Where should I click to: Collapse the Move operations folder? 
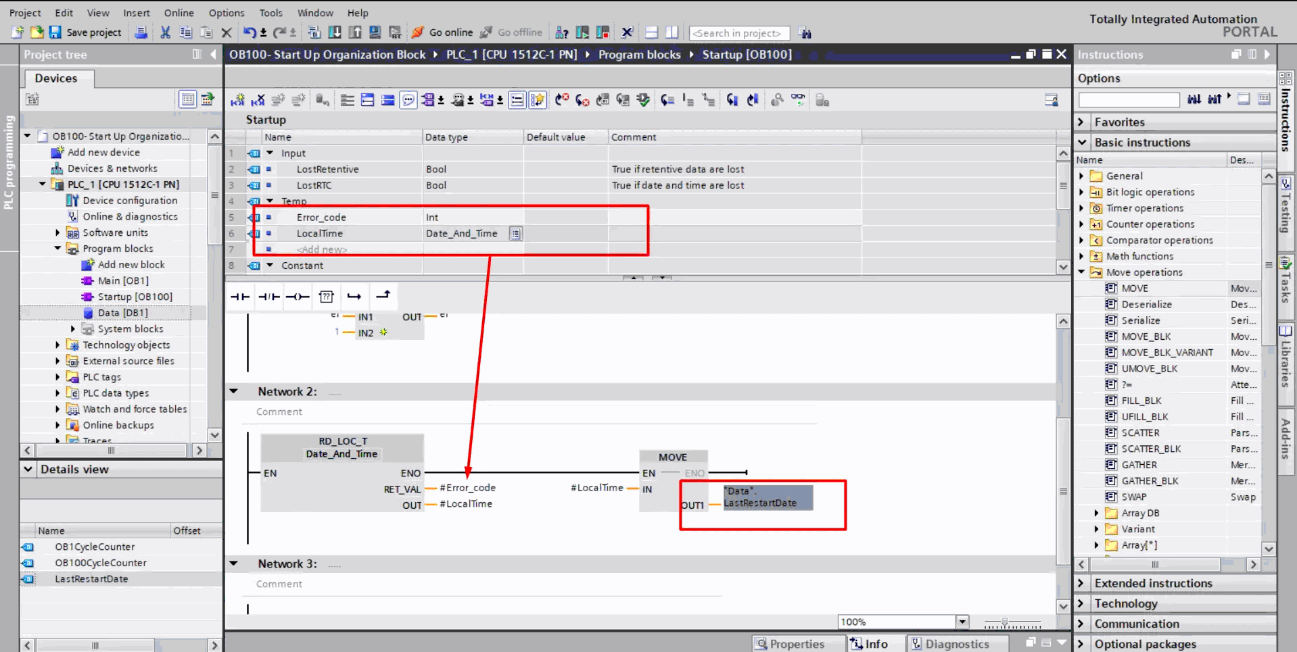tap(1081, 272)
